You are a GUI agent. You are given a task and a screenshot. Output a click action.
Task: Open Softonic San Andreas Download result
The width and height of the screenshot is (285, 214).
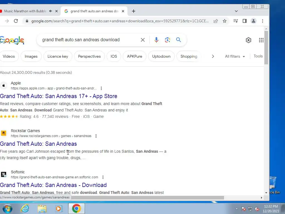[53, 185]
